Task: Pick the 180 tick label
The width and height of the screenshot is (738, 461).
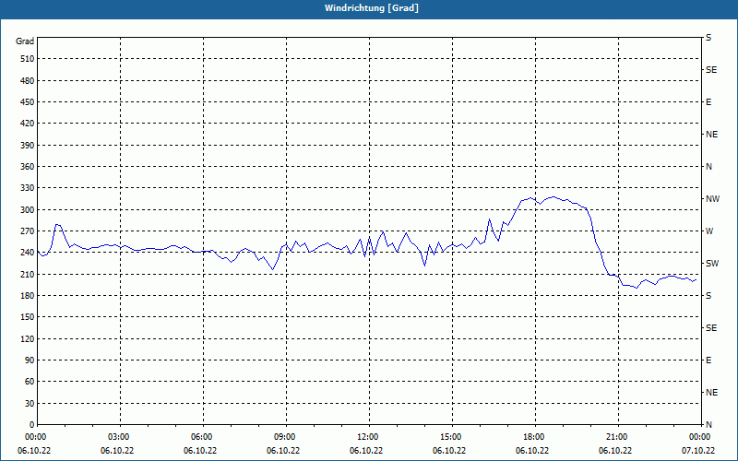Action: (27, 296)
